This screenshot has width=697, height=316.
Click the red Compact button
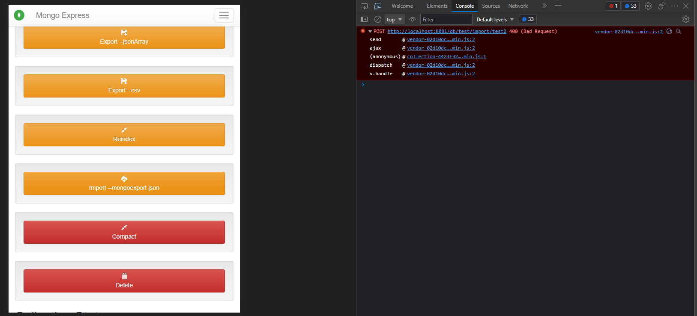tap(124, 232)
